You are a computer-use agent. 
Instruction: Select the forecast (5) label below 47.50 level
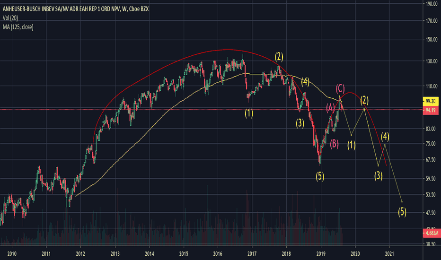pos(402,212)
